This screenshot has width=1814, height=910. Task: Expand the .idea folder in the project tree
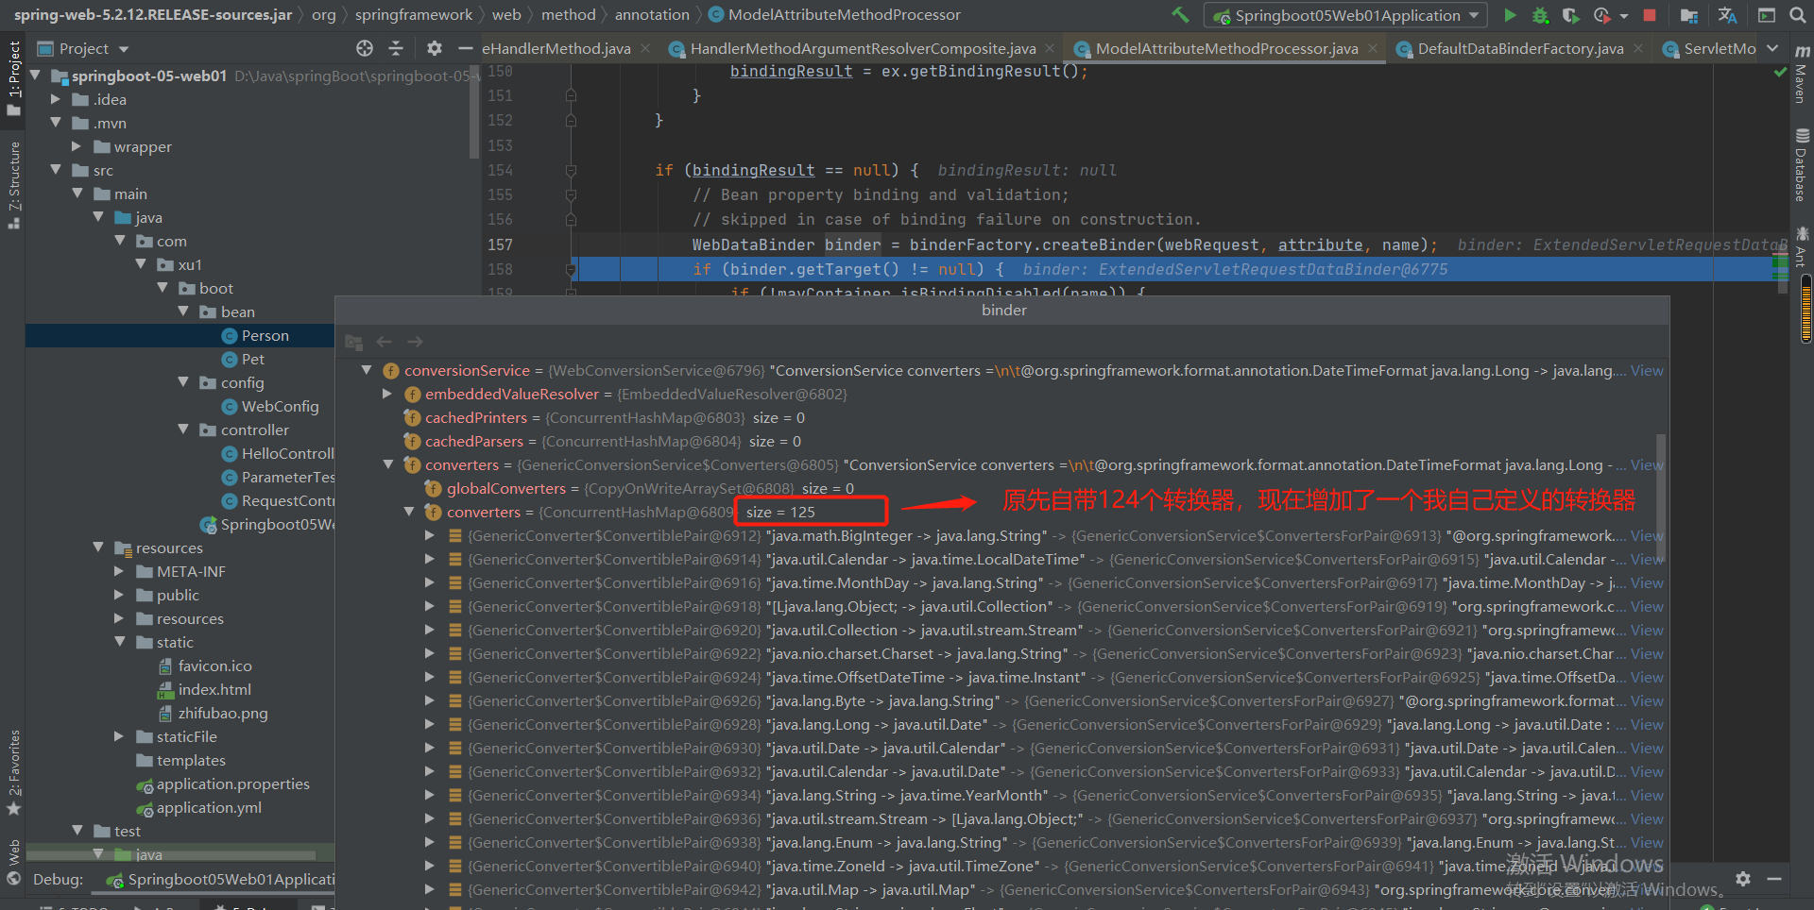pos(56,99)
